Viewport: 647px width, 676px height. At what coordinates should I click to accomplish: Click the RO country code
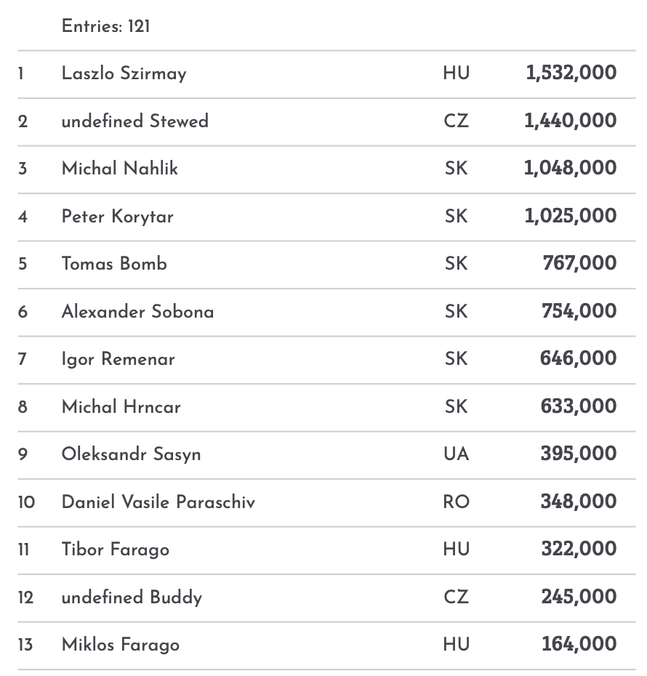point(456,502)
